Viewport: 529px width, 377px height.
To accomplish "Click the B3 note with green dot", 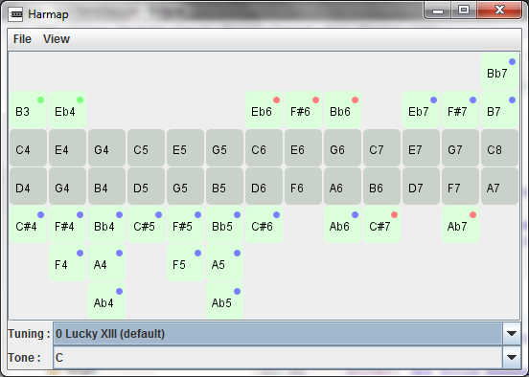I will click(29, 109).
